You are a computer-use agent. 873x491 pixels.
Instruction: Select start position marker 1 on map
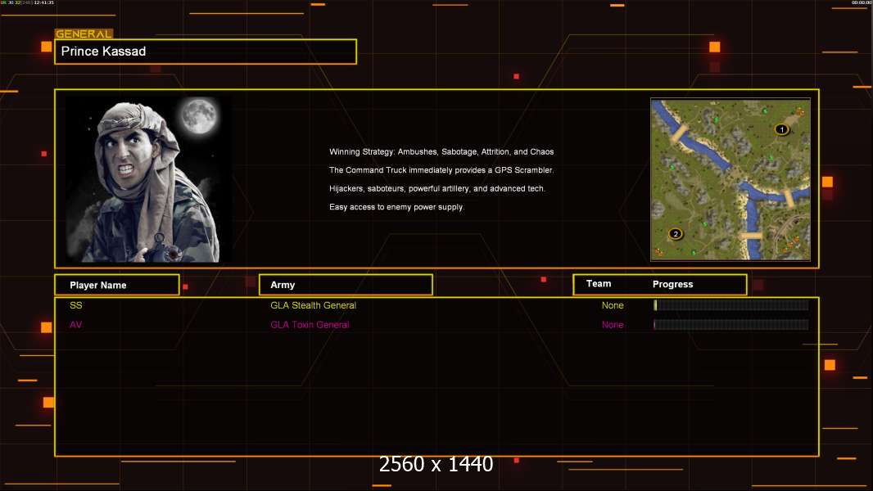point(782,129)
